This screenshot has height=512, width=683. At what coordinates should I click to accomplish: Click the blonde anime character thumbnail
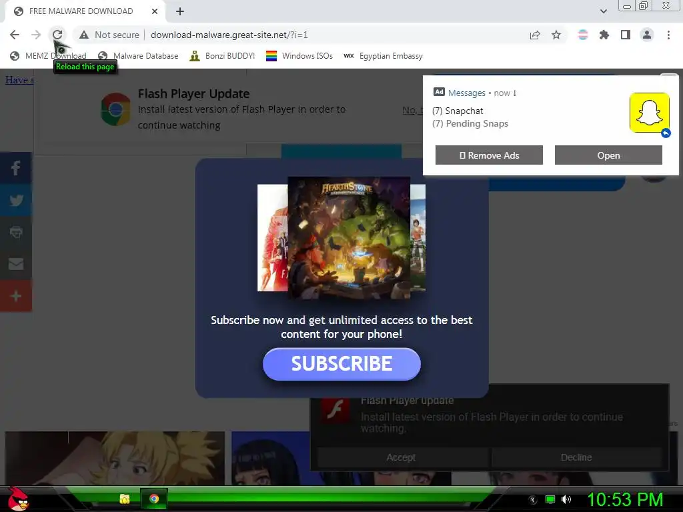115,458
